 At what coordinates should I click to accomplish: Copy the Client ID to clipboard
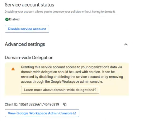click(65, 104)
